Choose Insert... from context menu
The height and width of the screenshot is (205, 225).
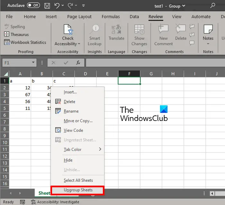click(77, 92)
